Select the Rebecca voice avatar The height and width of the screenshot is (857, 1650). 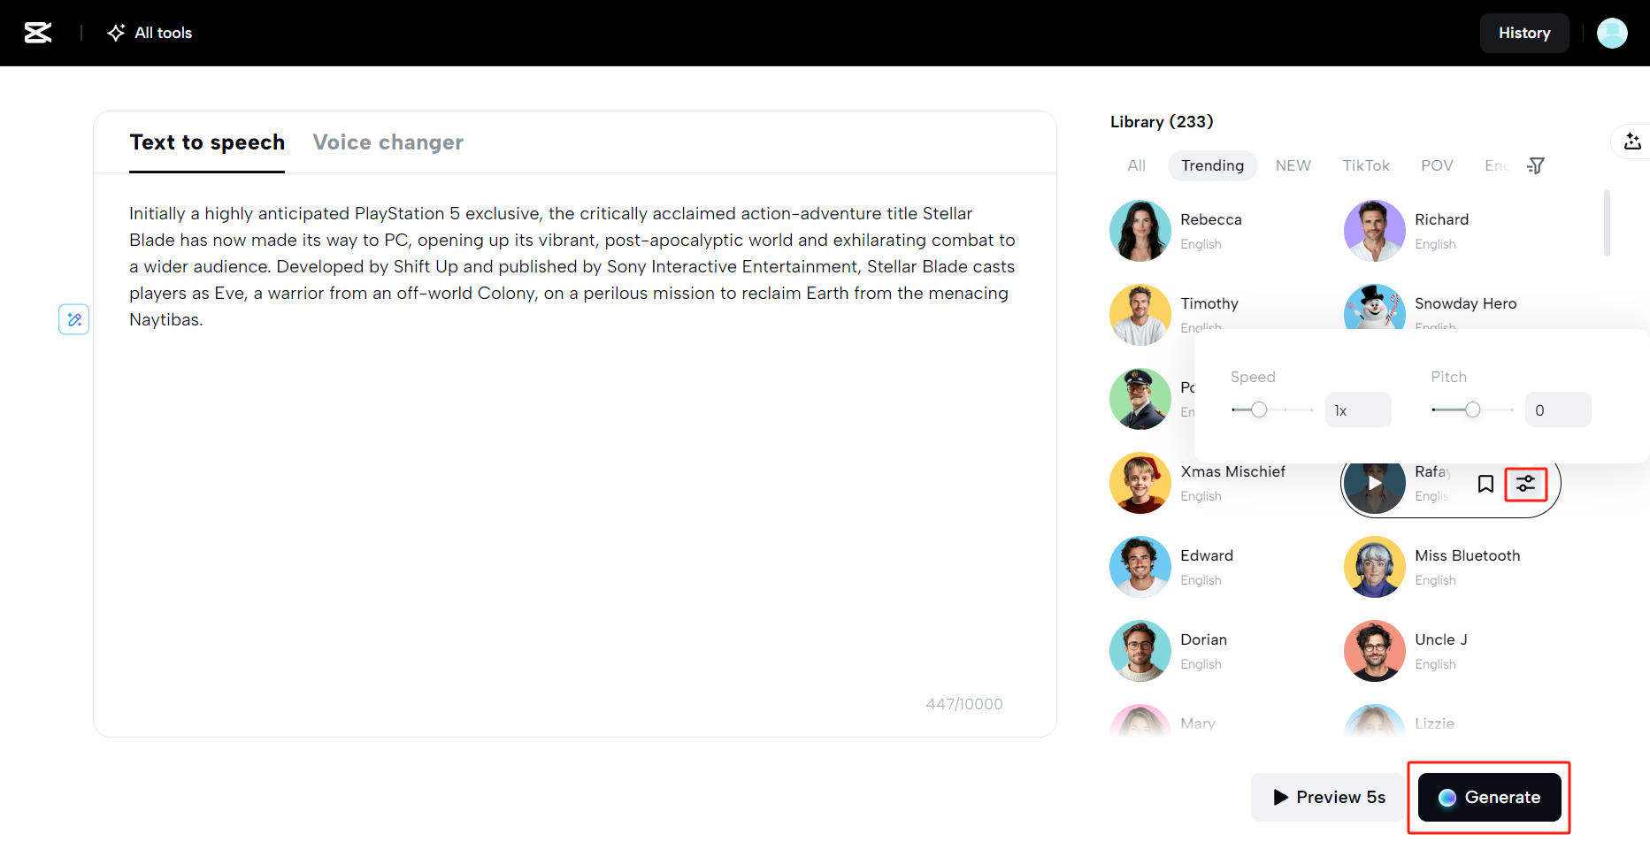pyautogui.click(x=1140, y=231)
